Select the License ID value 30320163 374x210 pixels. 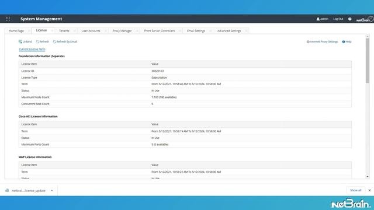(x=157, y=71)
